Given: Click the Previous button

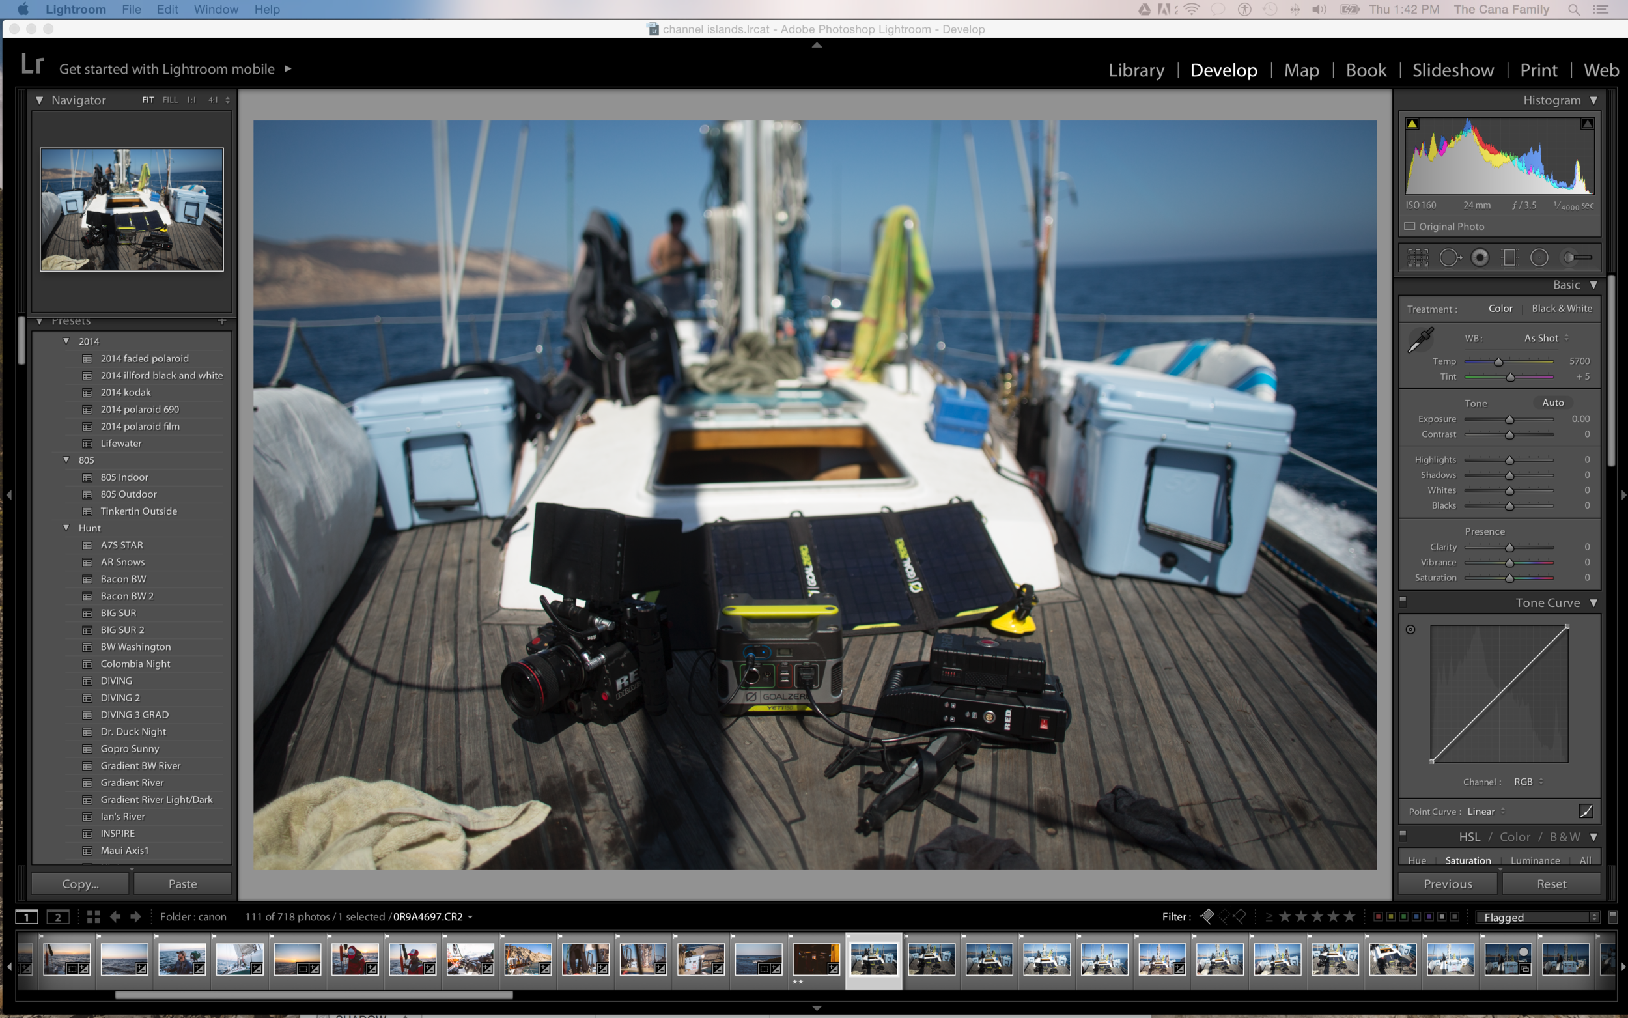Looking at the screenshot, I should (x=1448, y=883).
